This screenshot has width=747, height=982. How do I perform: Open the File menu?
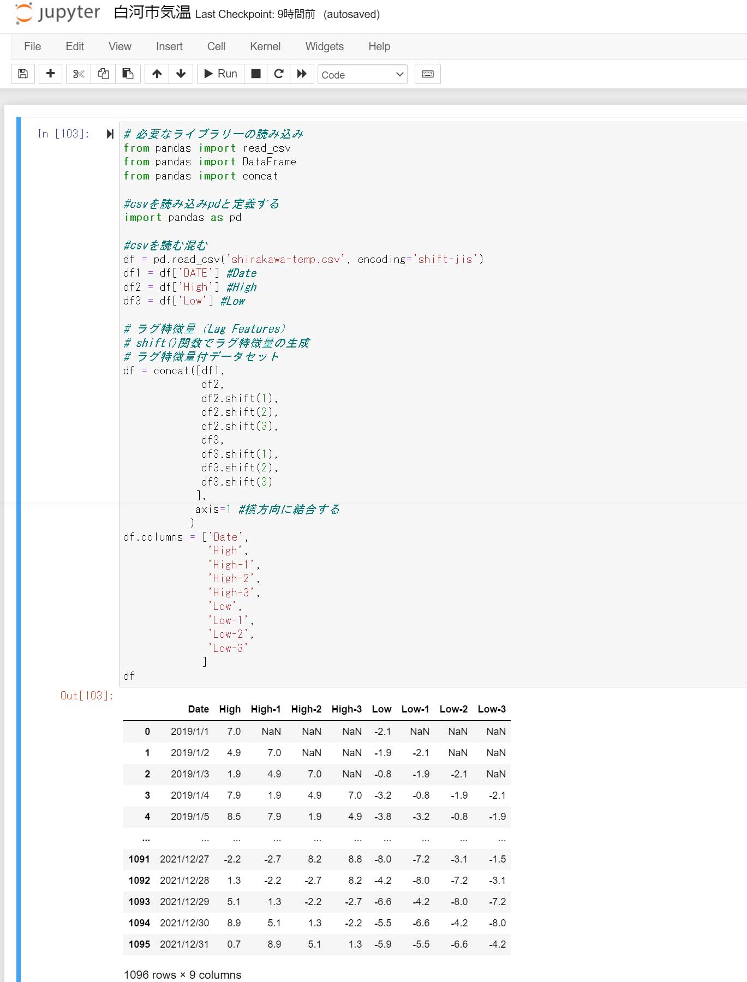tap(32, 46)
